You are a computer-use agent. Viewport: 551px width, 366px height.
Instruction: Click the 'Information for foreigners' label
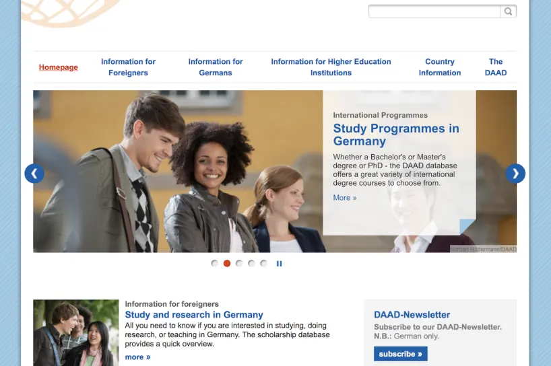172,304
